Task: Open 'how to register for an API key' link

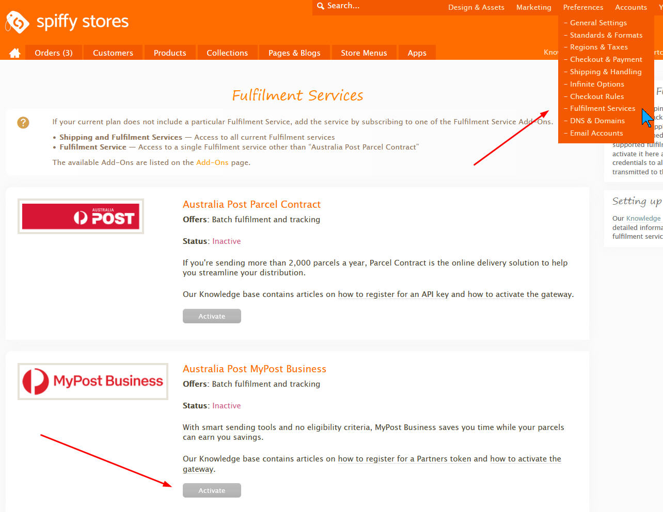Action: click(x=393, y=294)
